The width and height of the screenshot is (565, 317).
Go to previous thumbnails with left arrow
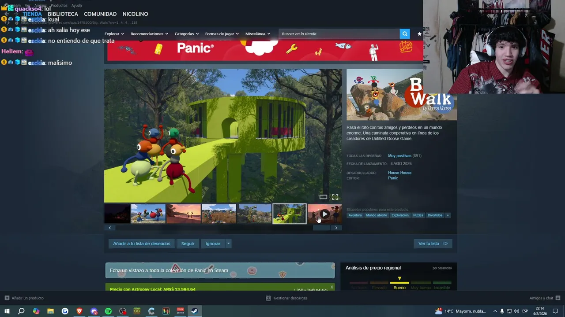tap(109, 228)
